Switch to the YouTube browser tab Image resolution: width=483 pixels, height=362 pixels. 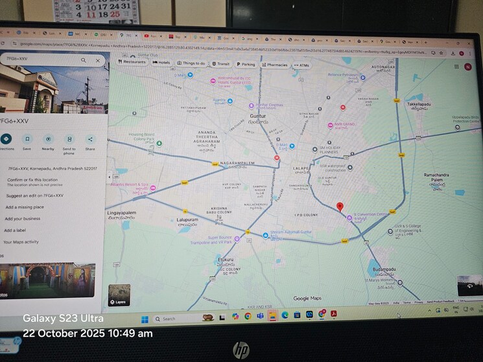click(154, 36)
